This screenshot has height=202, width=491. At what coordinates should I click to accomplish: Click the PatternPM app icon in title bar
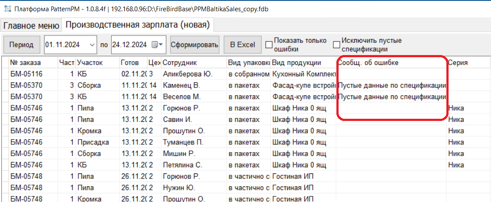point(7,9)
